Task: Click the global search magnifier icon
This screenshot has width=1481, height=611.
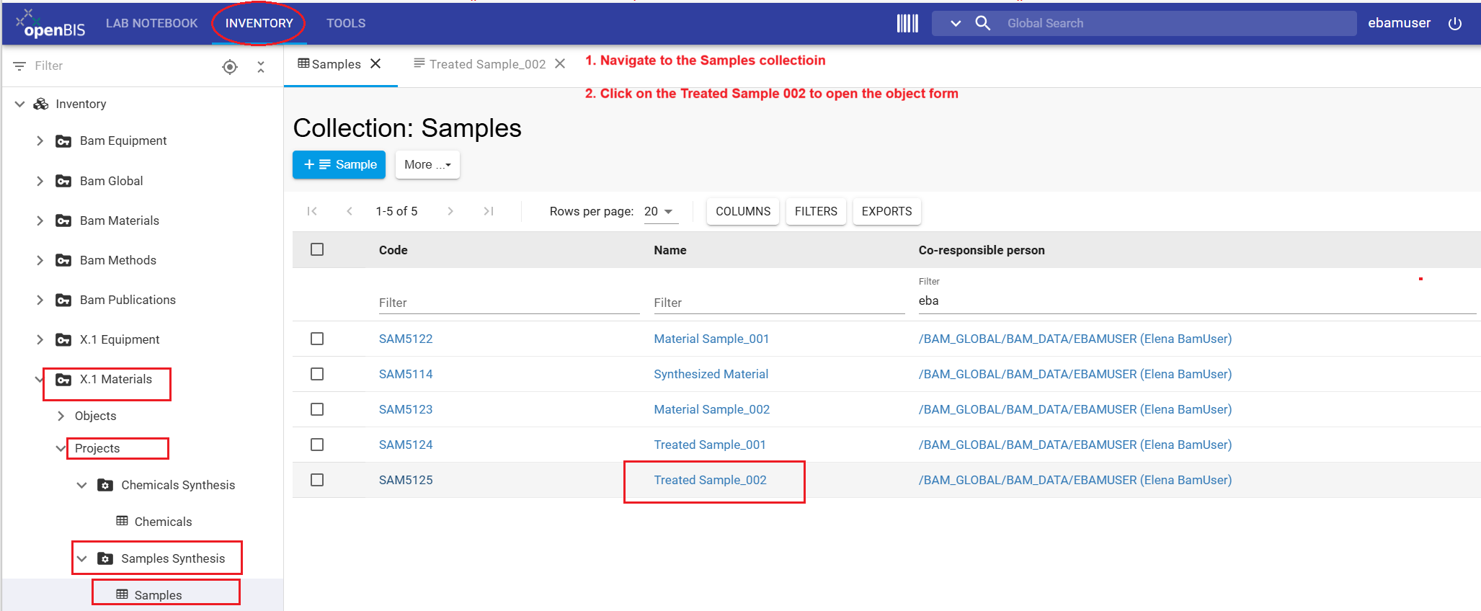Action: pos(982,23)
